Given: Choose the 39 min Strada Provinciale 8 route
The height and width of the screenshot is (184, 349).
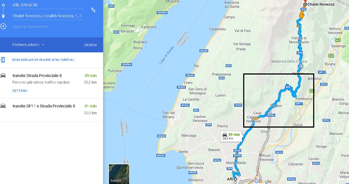Looking at the screenshot, I should (51, 83).
